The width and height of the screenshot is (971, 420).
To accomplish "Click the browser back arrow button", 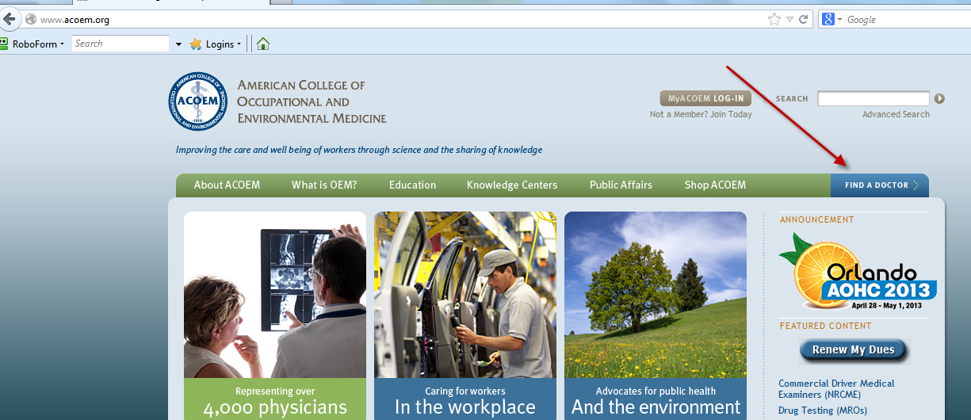I will coord(9,19).
